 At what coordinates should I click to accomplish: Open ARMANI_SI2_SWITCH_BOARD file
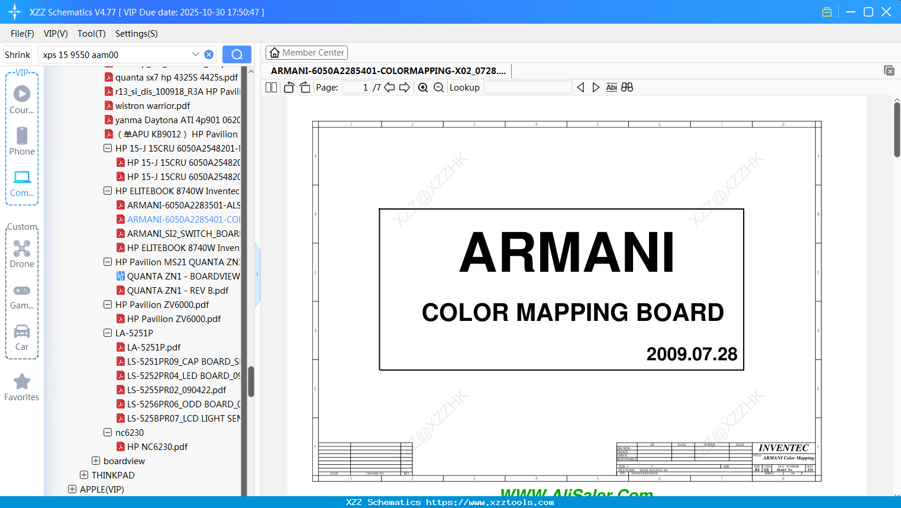tap(178, 234)
